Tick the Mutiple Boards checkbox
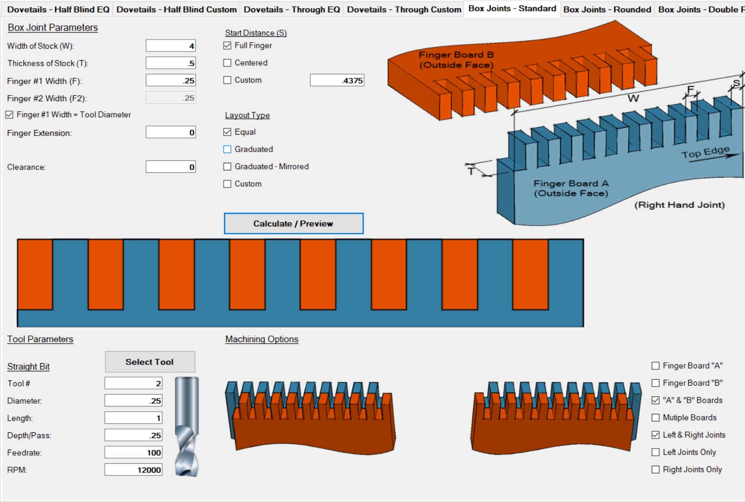 click(656, 418)
